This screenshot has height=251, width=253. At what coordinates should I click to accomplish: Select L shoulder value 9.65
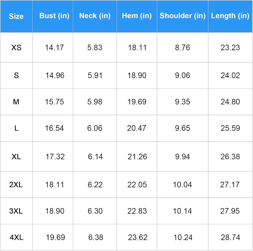182,128
